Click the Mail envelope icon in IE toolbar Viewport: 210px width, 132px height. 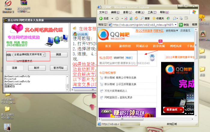[x=175, y=18]
